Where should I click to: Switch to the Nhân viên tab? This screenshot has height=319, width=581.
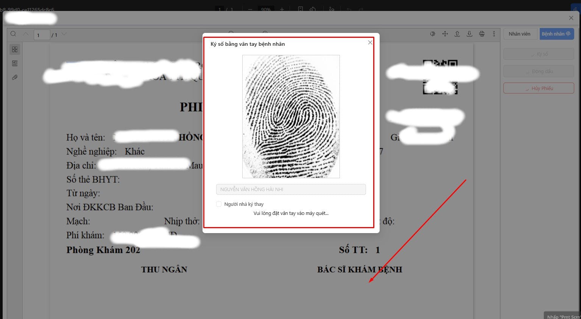[x=520, y=34]
